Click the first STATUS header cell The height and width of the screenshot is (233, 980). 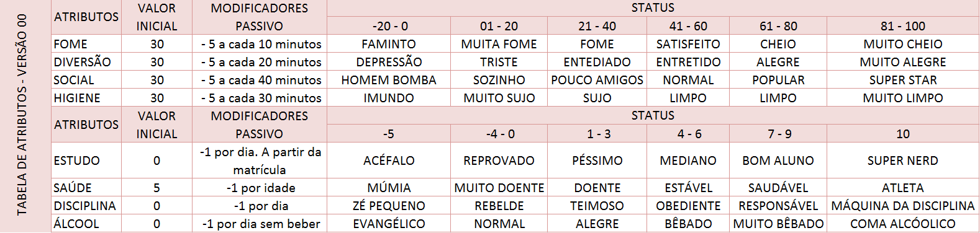(x=653, y=8)
